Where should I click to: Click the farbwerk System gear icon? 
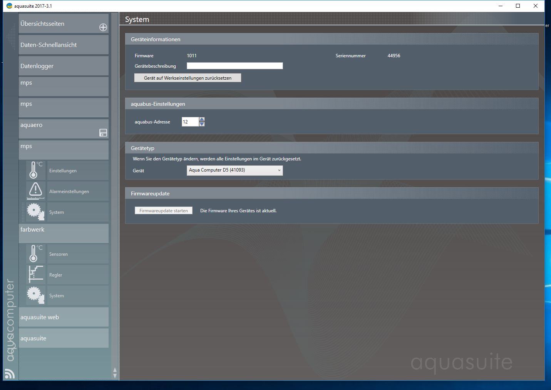(36, 295)
